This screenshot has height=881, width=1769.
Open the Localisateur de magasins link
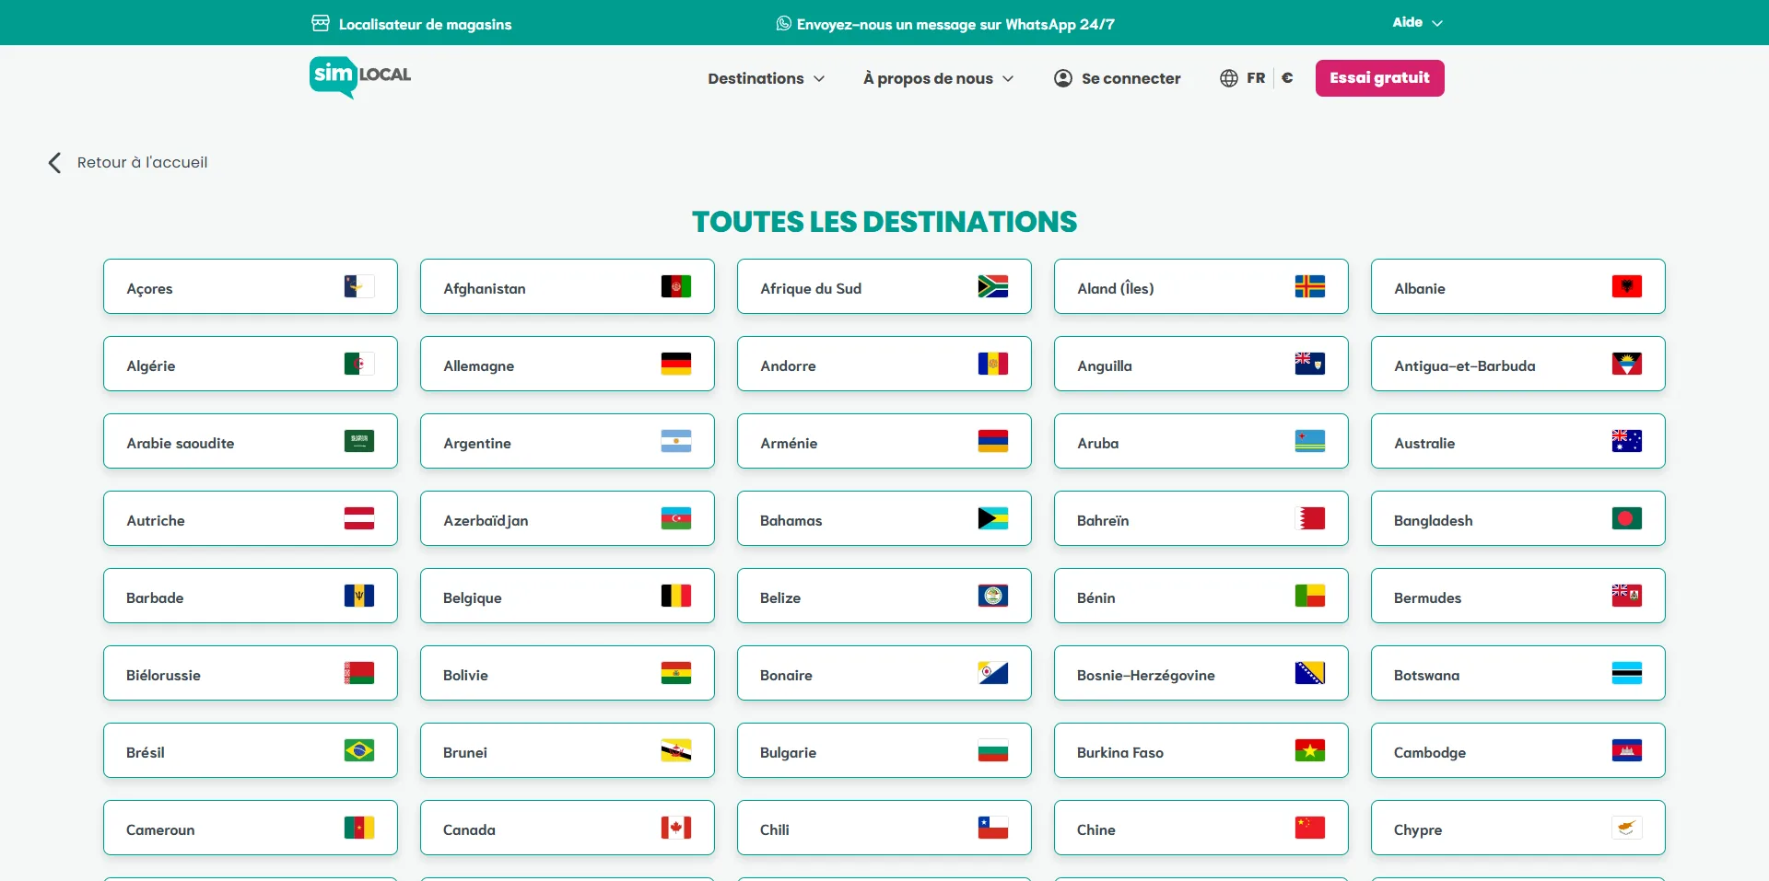click(424, 24)
